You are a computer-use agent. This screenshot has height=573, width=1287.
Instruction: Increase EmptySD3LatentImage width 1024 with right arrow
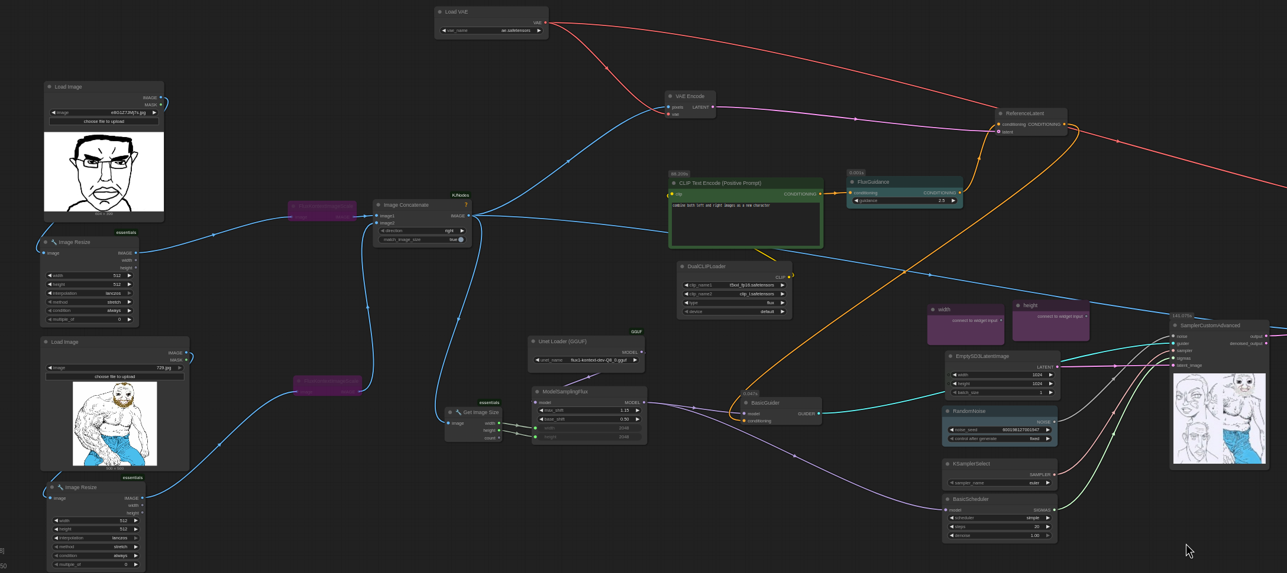point(1050,375)
